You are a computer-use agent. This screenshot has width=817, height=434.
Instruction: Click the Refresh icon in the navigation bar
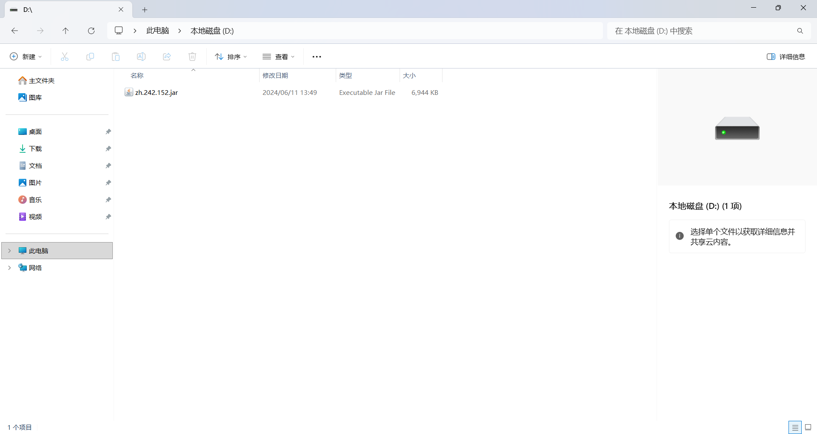pos(91,31)
